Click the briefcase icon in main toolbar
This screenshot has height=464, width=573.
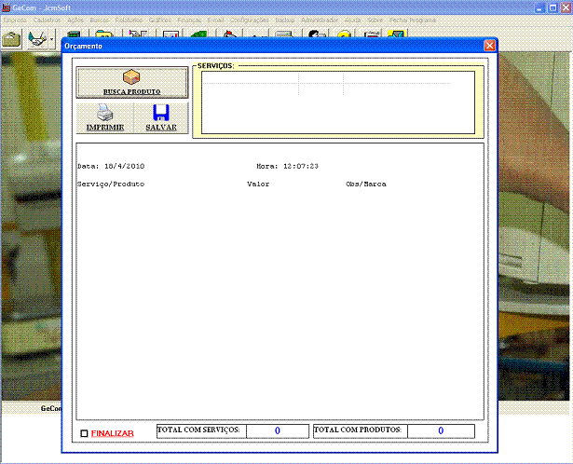[11, 38]
